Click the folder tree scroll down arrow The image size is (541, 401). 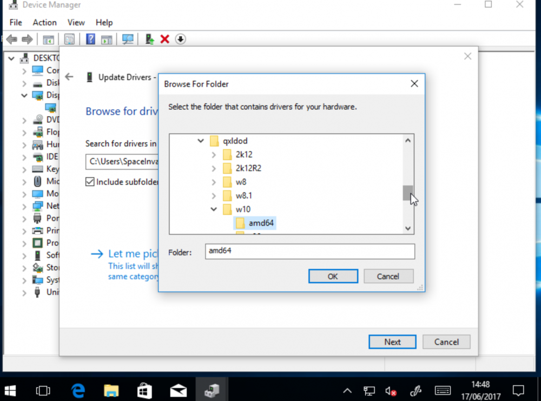(x=408, y=228)
